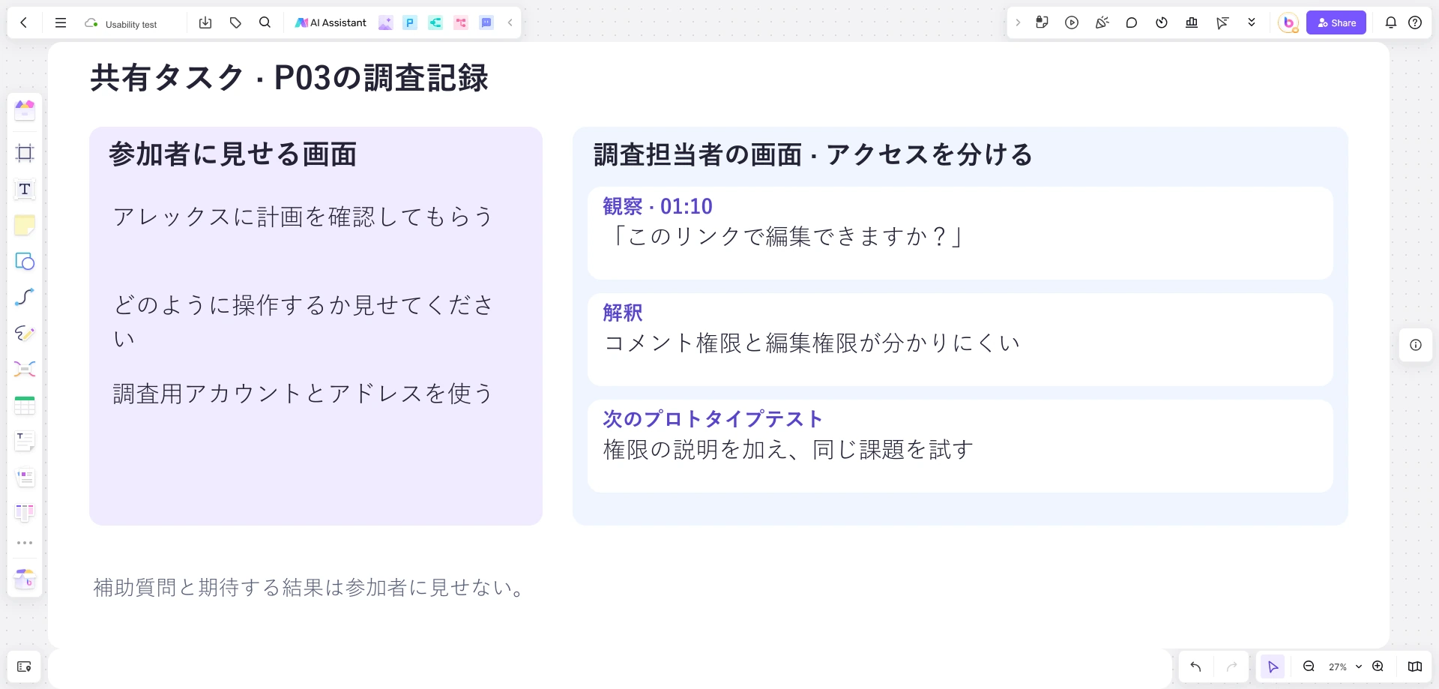Click the lock sticky note icon
The image size is (1439, 689).
click(x=1042, y=22)
